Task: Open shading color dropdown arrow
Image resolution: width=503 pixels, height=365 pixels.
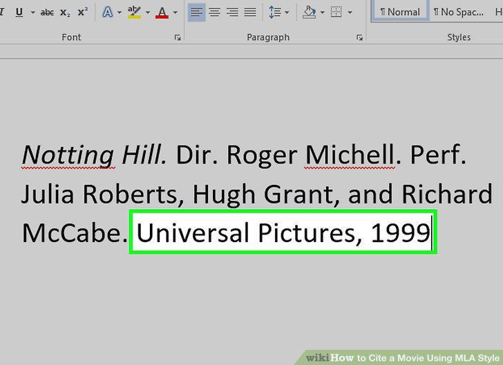Action: [x=323, y=13]
